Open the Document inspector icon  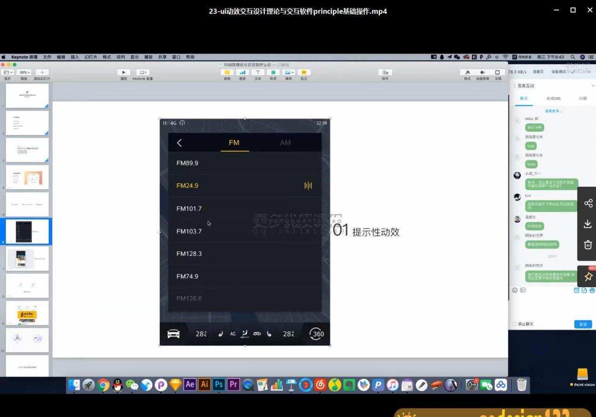[x=497, y=72]
